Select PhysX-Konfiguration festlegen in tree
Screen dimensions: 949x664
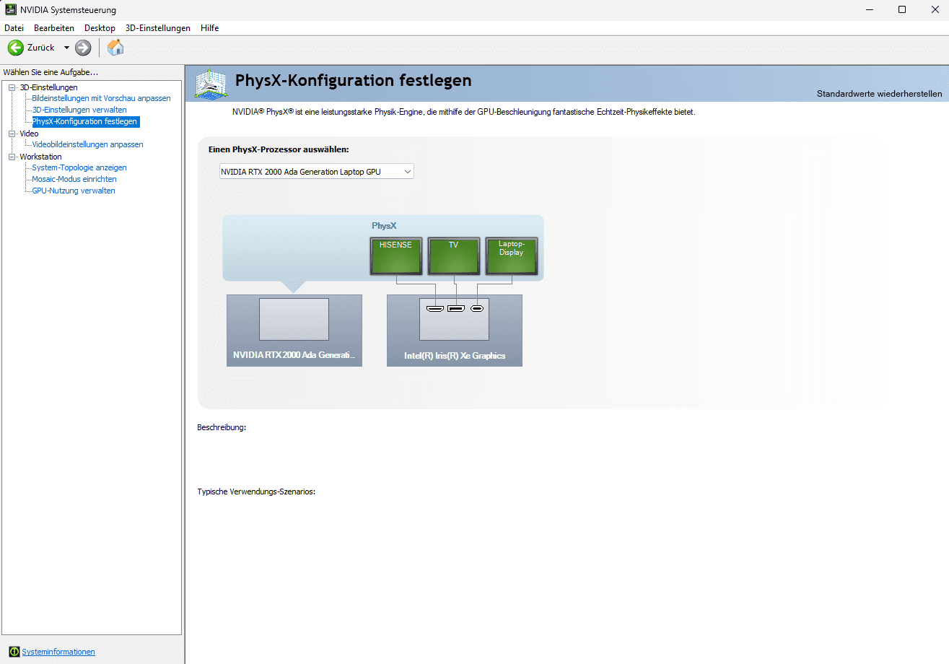click(x=84, y=121)
